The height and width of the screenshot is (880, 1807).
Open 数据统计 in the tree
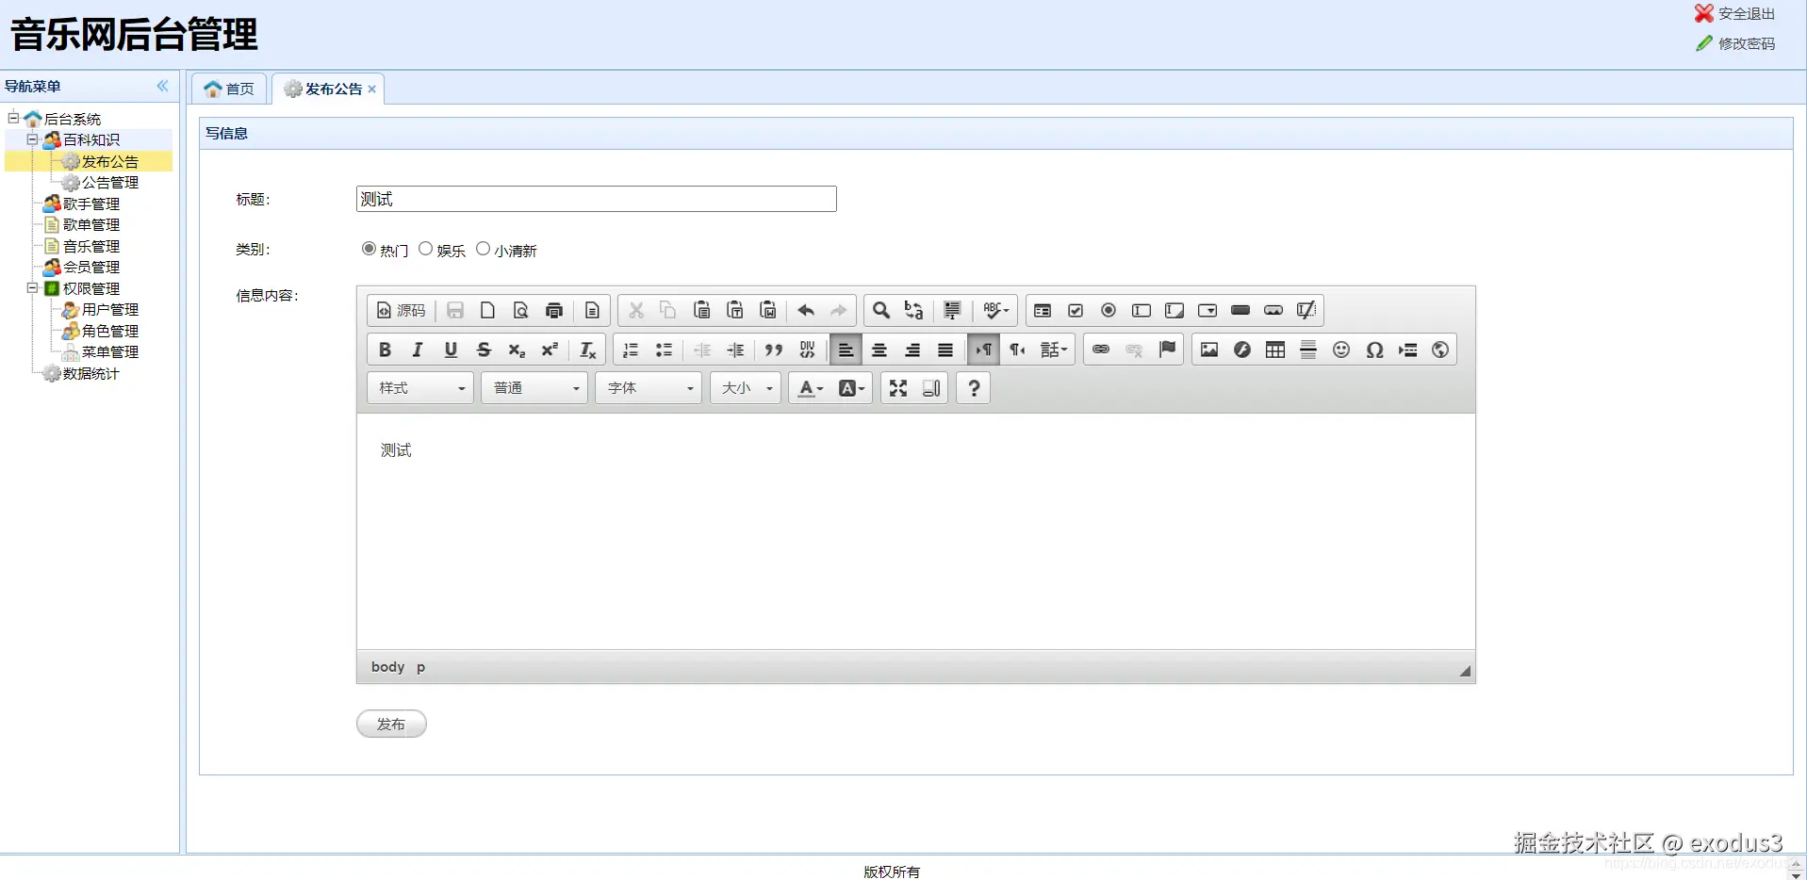tap(91, 373)
